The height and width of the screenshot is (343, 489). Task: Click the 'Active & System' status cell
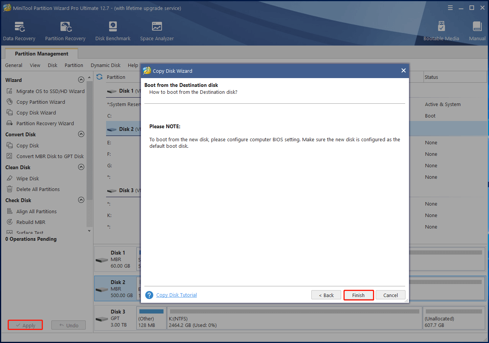(x=443, y=104)
